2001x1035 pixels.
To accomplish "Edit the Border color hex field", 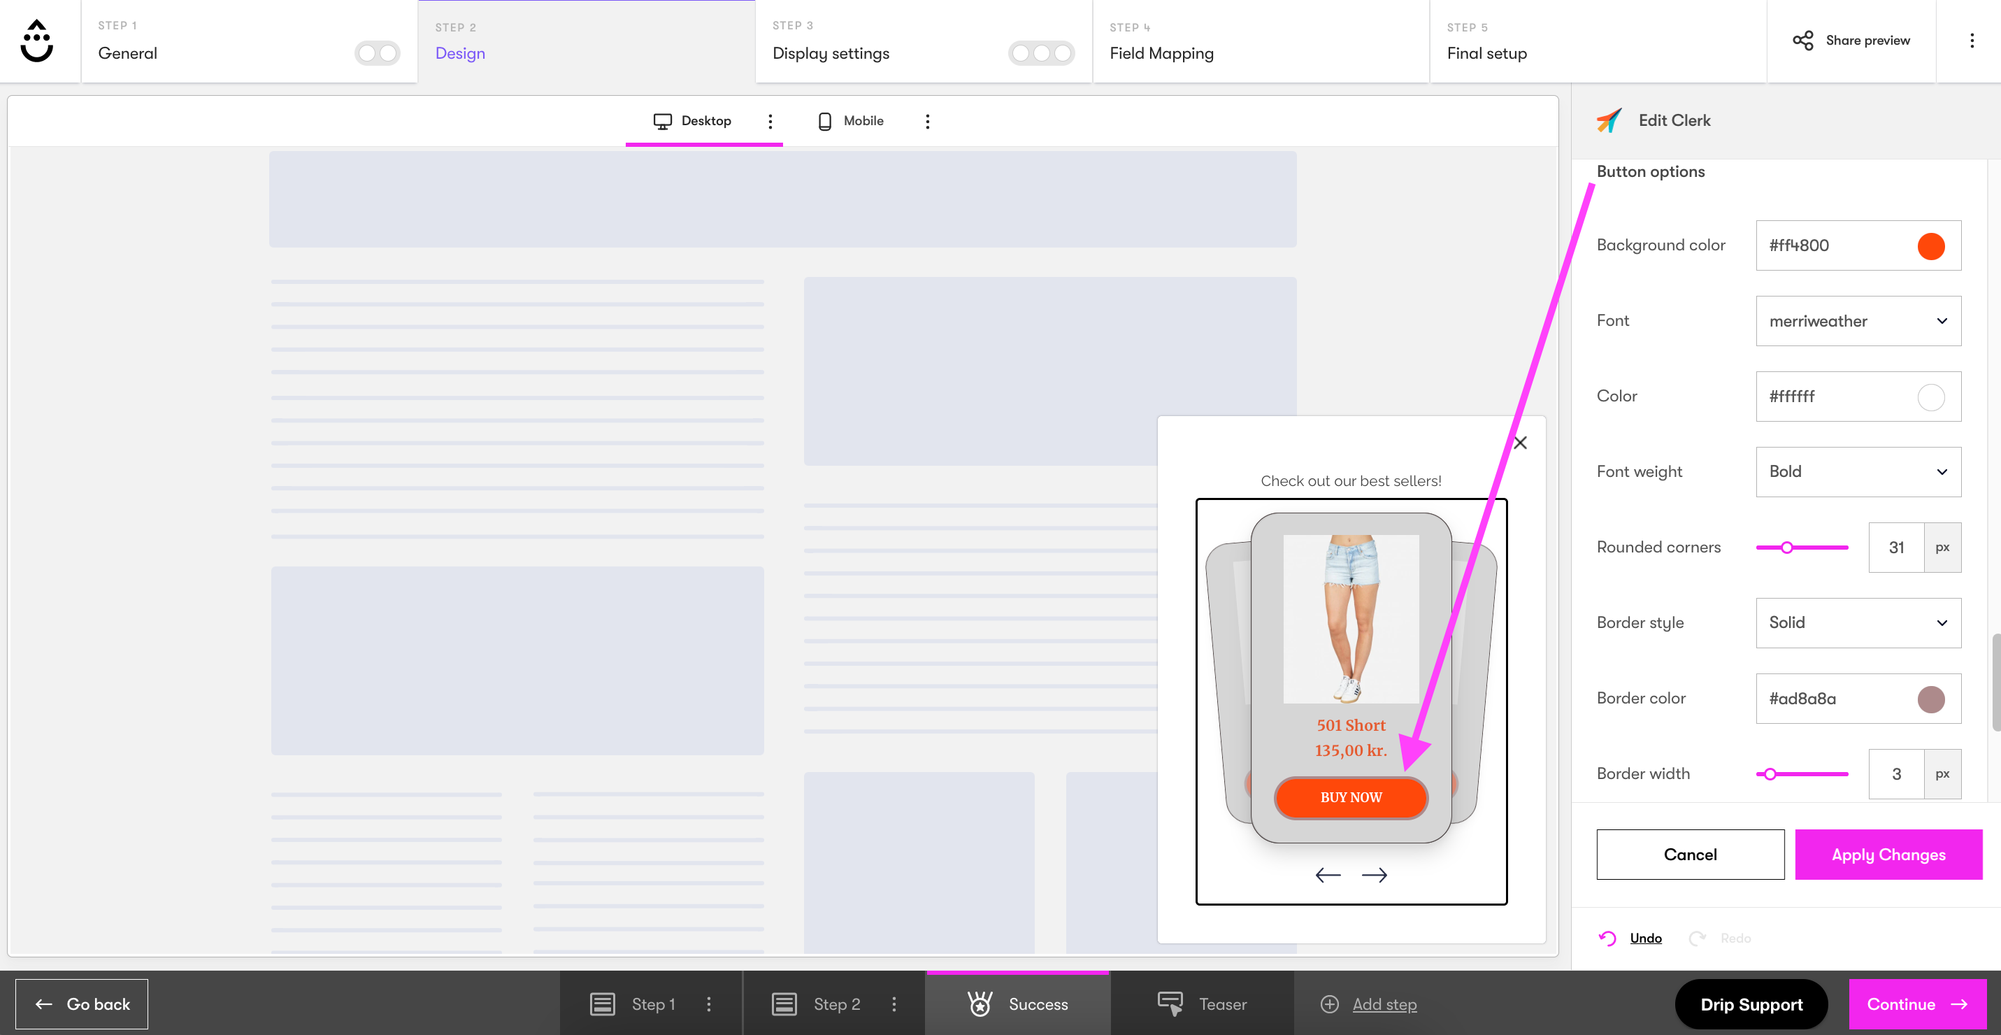I will tap(1858, 698).
